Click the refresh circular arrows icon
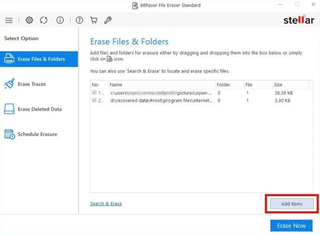 (44, 20)
